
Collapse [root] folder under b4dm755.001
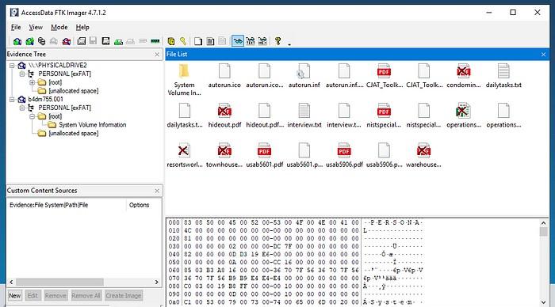(x=33, y=116)
